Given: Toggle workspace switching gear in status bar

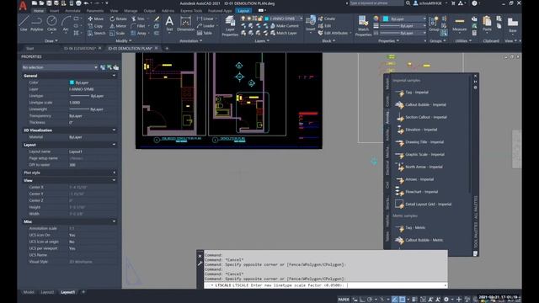Looking at the screenshot, I should (446, 300).
